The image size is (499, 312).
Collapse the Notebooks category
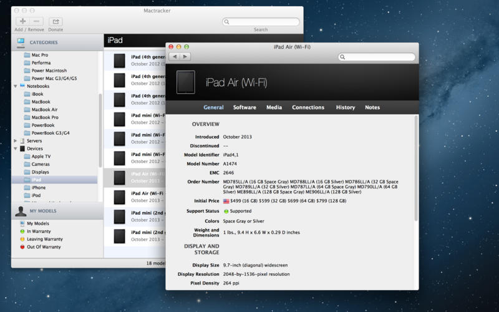(15, 86)
